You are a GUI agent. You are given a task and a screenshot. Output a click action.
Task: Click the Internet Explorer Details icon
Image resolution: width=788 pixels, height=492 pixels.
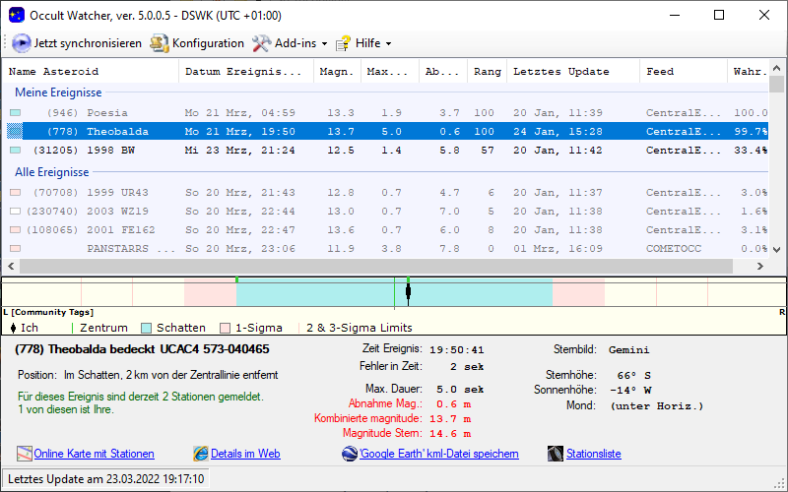(x=201, y=454)
